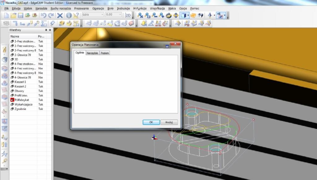The image size is (317, 180).
Task: Expand the view toolbar overflow options arrow
Action: pos(228,16)
